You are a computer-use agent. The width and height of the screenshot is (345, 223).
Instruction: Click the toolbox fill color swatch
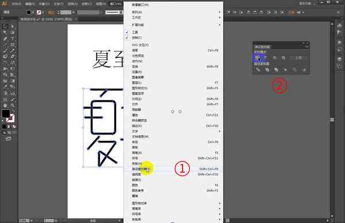(x=6, y=113)
